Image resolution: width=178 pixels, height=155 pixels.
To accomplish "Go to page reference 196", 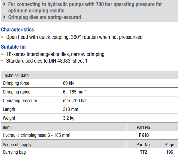I will 170,152.
